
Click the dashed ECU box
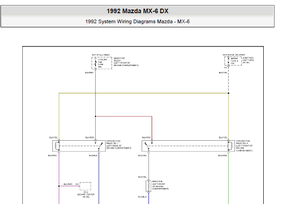click(85, 186)
